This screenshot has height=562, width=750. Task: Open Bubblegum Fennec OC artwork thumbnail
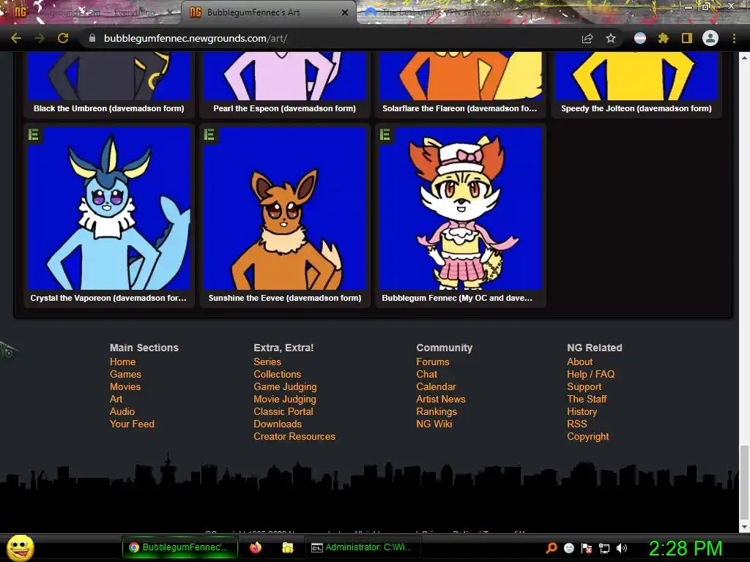(x=461, y=209)
